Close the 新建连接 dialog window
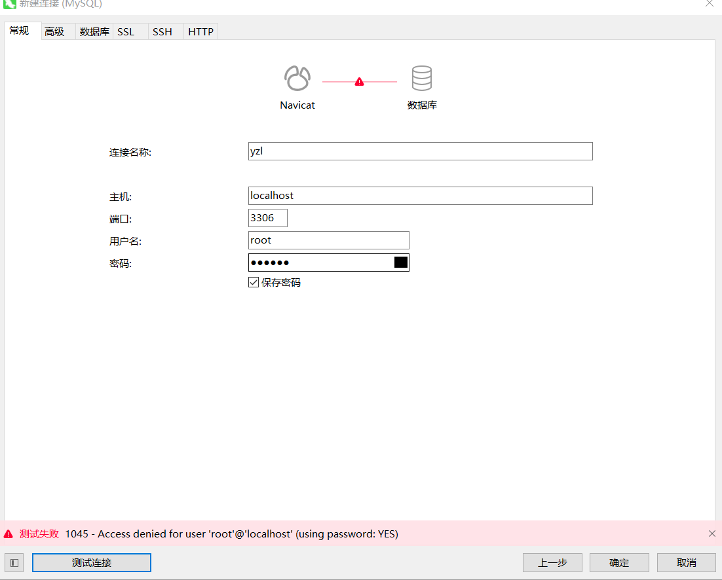Viewport: 722px width, 580px height. click(x=710, y=4)
